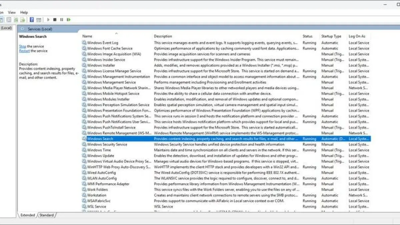Open the Help menu
Screen dimensions: 400x225
pos(24,12)
